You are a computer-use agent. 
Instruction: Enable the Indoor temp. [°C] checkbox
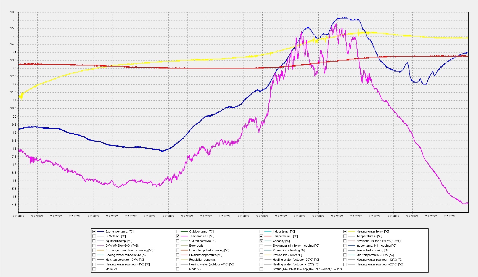click(261, 231)
